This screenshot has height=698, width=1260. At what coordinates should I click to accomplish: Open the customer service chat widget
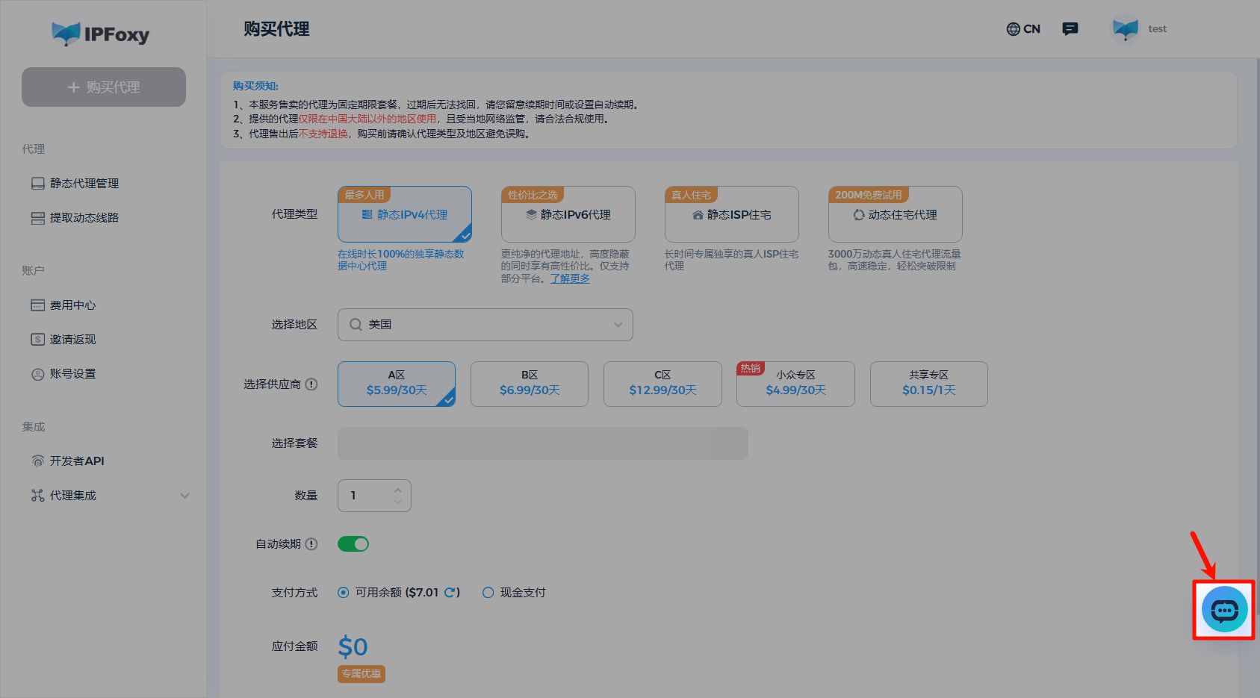coord(1223,609)
